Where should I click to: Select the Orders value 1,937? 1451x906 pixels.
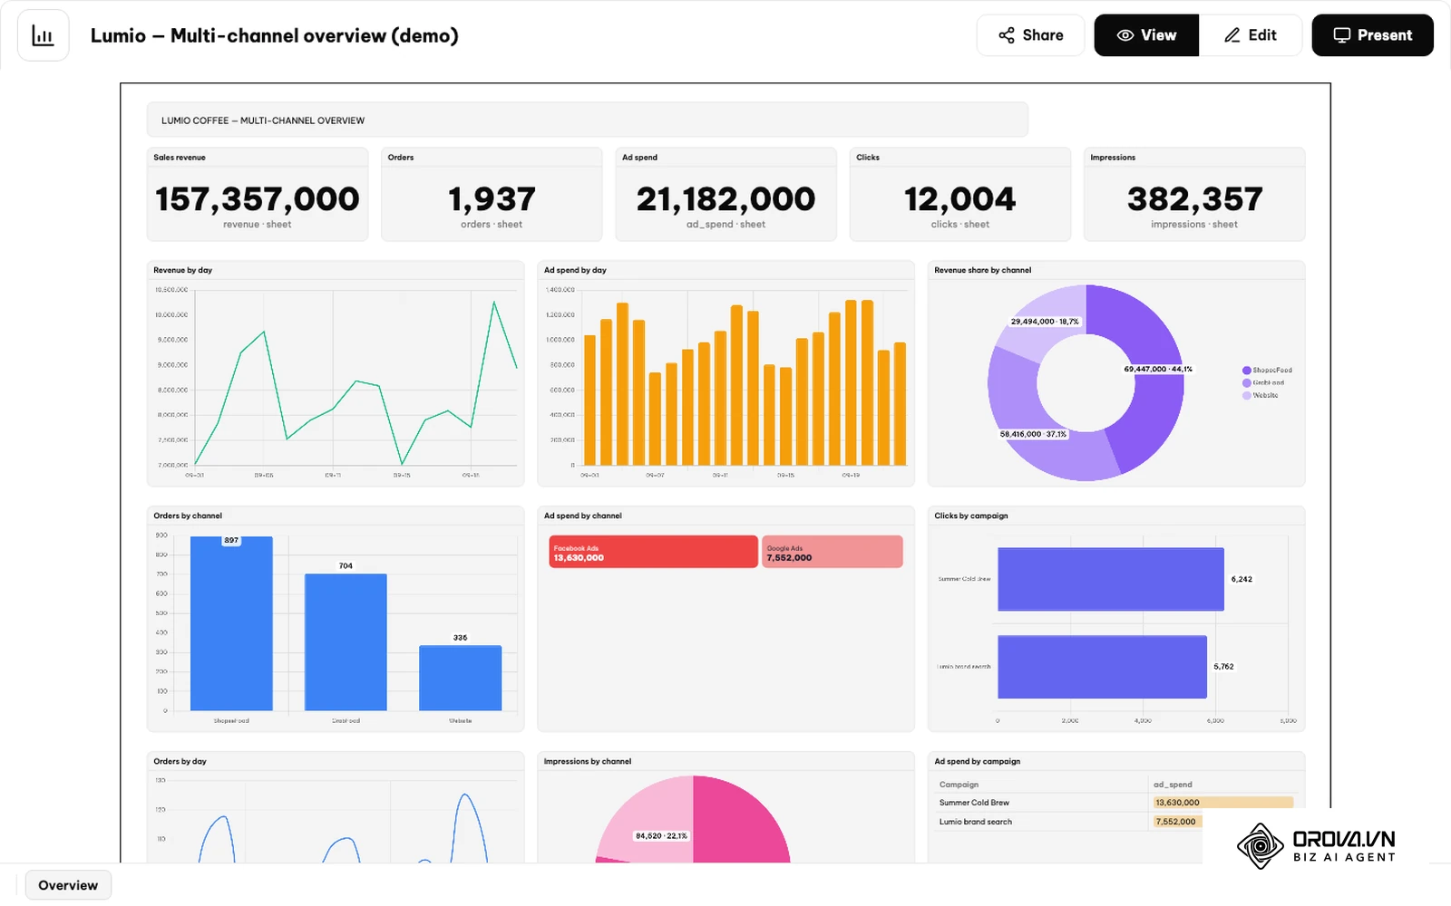coord(492,198)
